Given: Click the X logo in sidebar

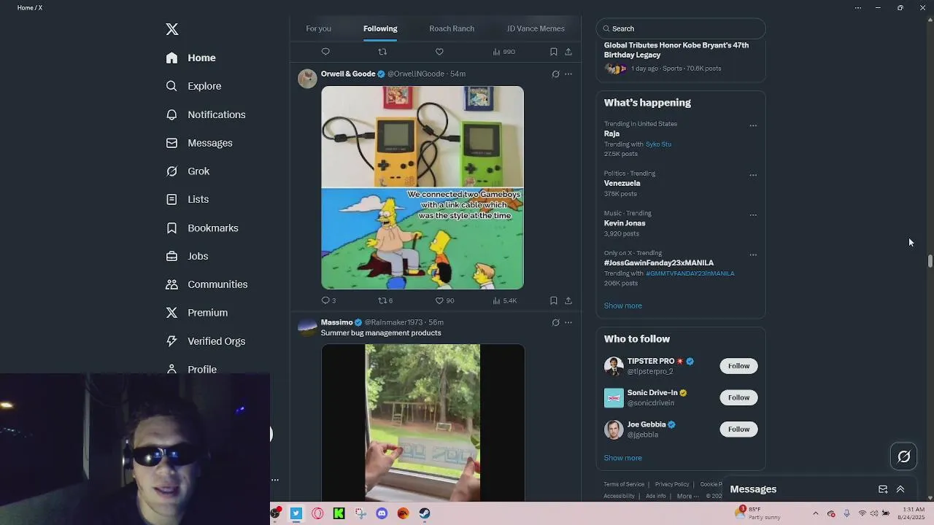Looking at the screenshot, I should pos(172,29).
